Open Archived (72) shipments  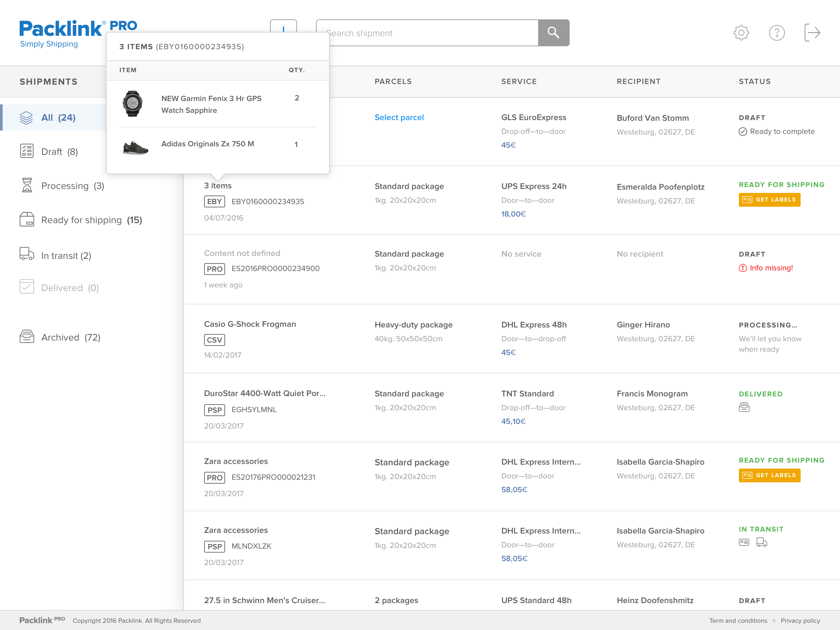coord(71,337)
